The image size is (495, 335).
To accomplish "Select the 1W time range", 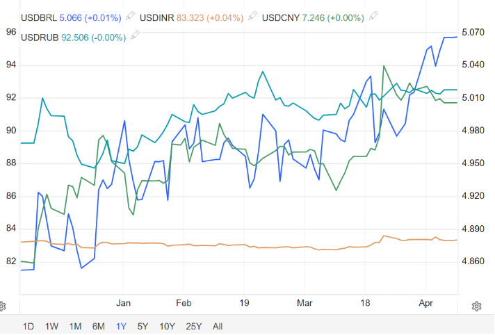I will point(51,326).
